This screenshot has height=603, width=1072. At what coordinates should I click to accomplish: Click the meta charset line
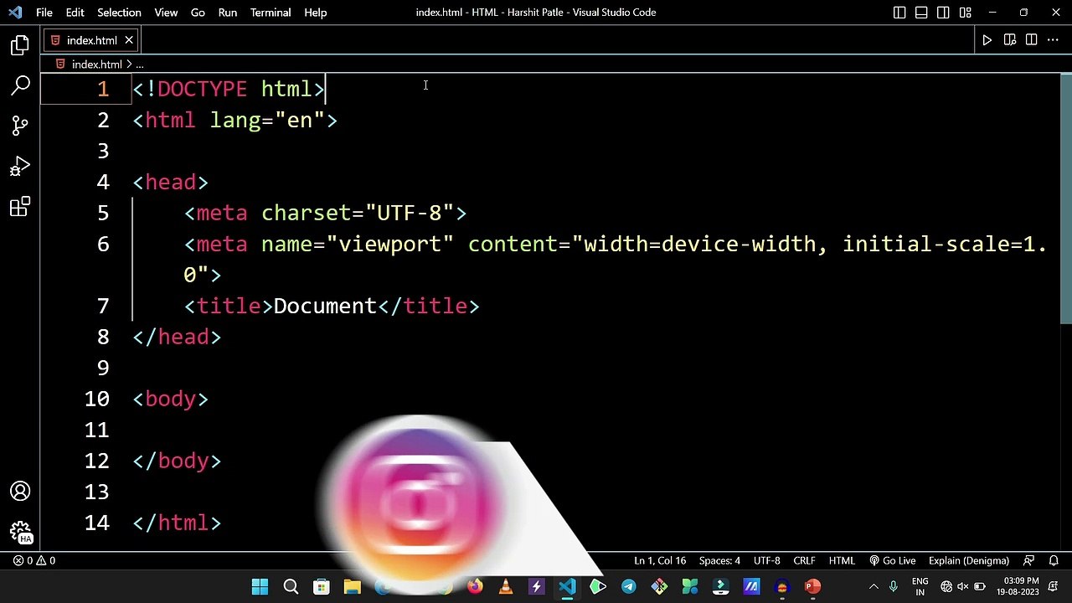(325, 213)
